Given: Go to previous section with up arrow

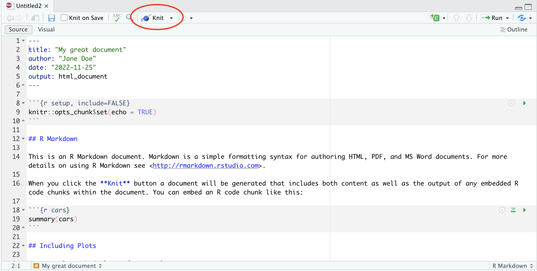Looking at the screenshot, I should [x=456, y=18].
